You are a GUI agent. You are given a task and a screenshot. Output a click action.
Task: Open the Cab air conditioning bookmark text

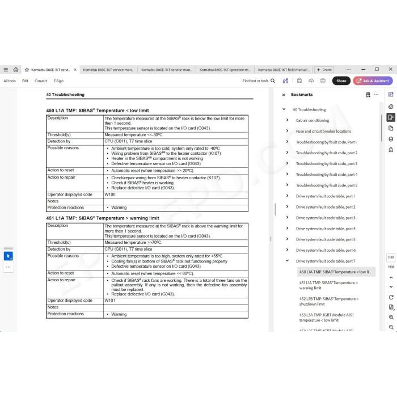[312, 120]
